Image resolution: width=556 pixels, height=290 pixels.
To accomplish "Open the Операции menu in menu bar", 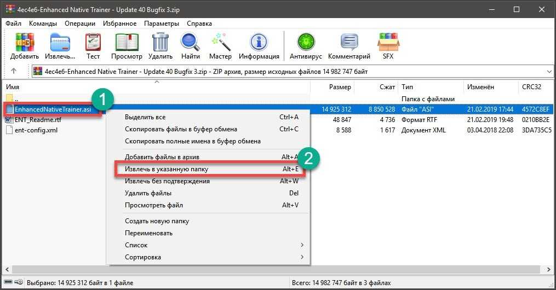I will (x=80, y=24).
